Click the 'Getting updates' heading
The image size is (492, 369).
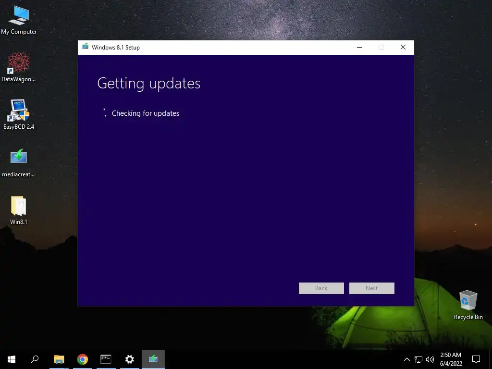(149, 84)
